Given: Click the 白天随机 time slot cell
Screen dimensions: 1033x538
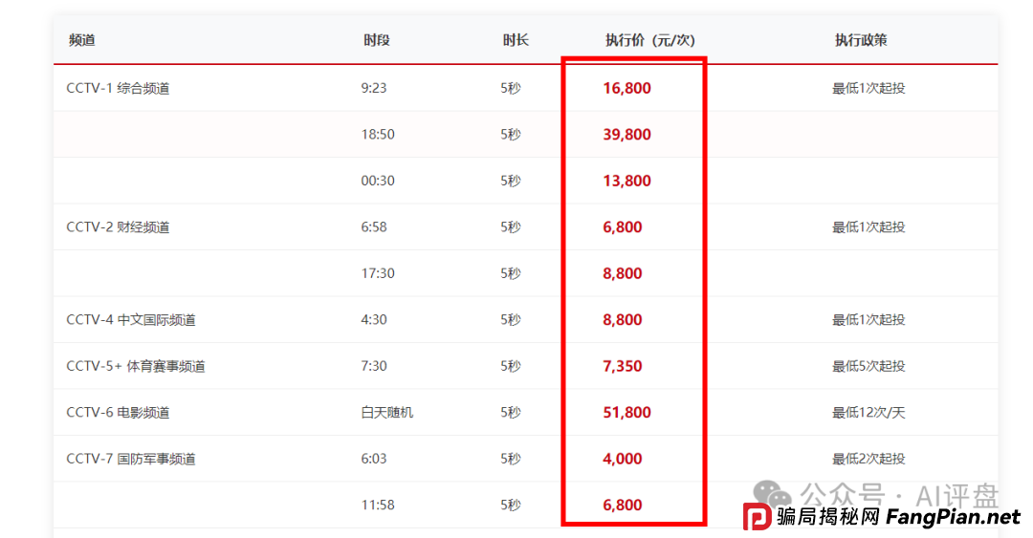Looking at the screenshot, I should tap(387, 413).
